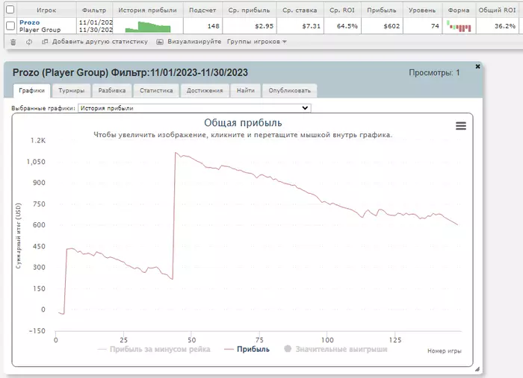This screenshot has height=378, width=523.
Task: Close the Prozo chart panel
Action: pyautogui.click(x=477, y=66)
